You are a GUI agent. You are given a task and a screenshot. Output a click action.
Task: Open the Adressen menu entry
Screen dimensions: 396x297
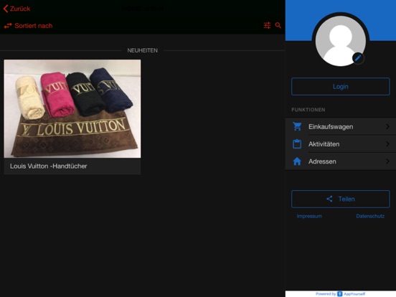(341, 161)
